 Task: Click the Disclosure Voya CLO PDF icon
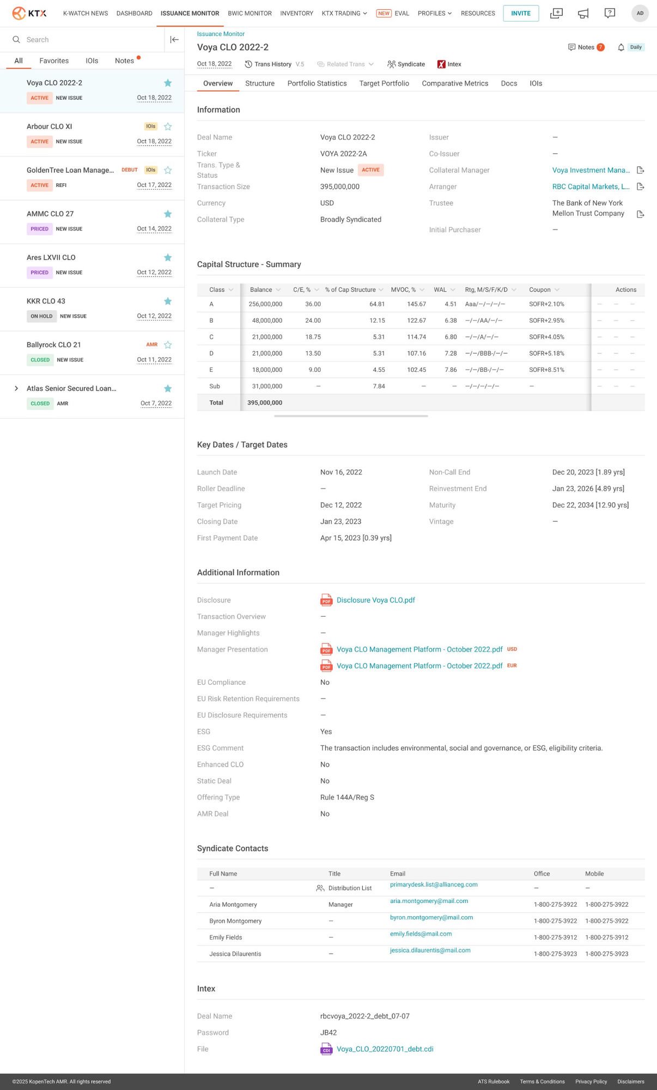[x=326, y=600]
